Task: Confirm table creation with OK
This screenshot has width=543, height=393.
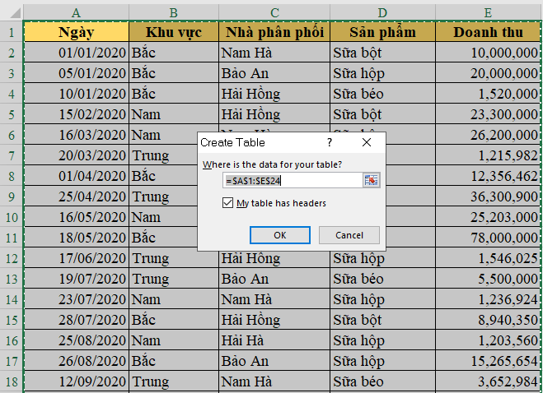Action: 280,235
